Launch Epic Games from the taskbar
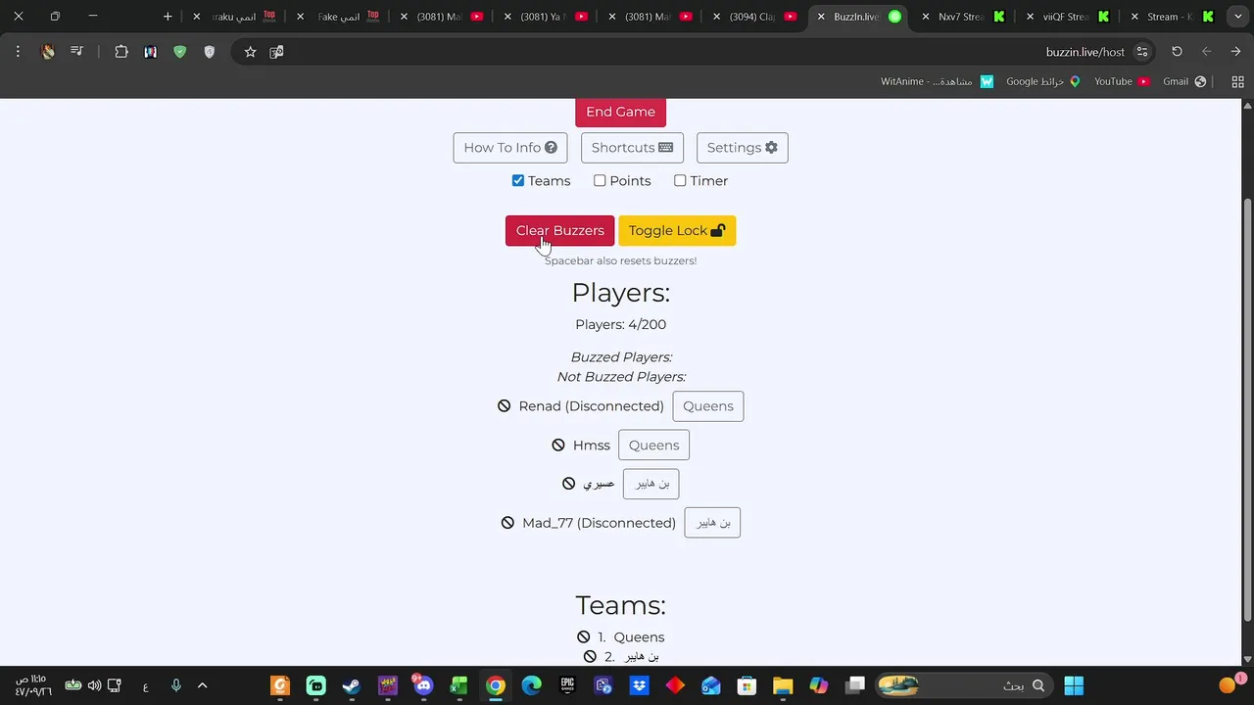 pyautogui.click(x=567, y=685)
